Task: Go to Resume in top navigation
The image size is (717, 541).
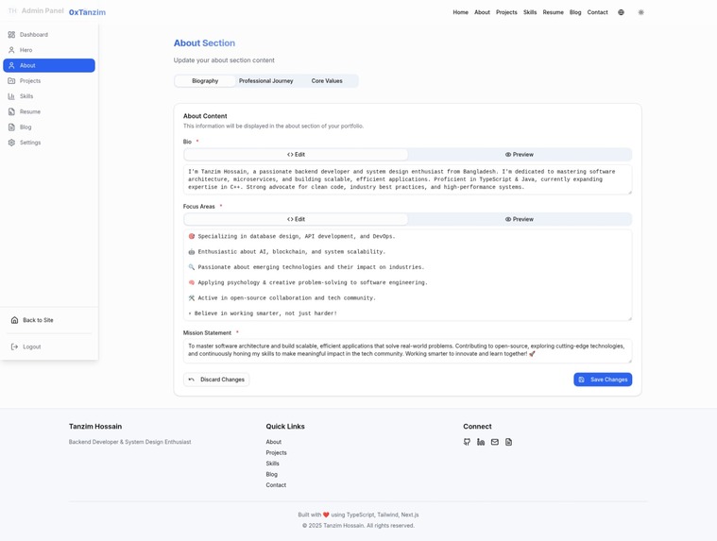Action: pyautogui.click(x=554, y=12)
